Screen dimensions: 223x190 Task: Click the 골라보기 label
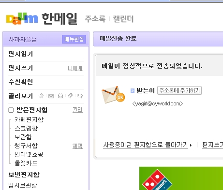[x=21, y=96]
